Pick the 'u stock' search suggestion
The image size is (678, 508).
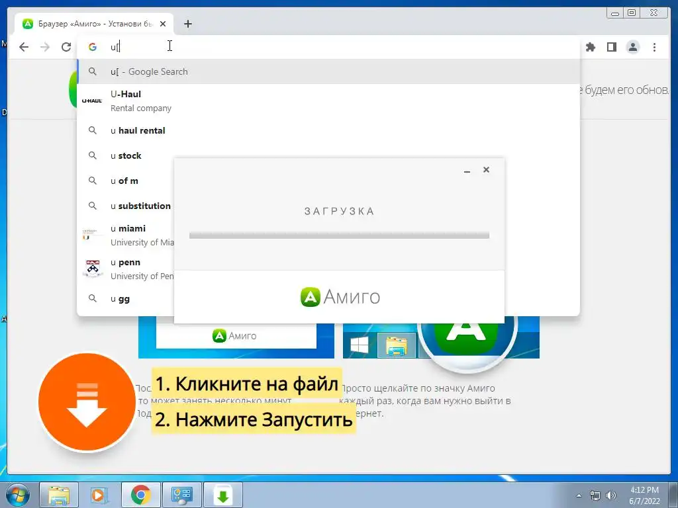pos(125,155)
